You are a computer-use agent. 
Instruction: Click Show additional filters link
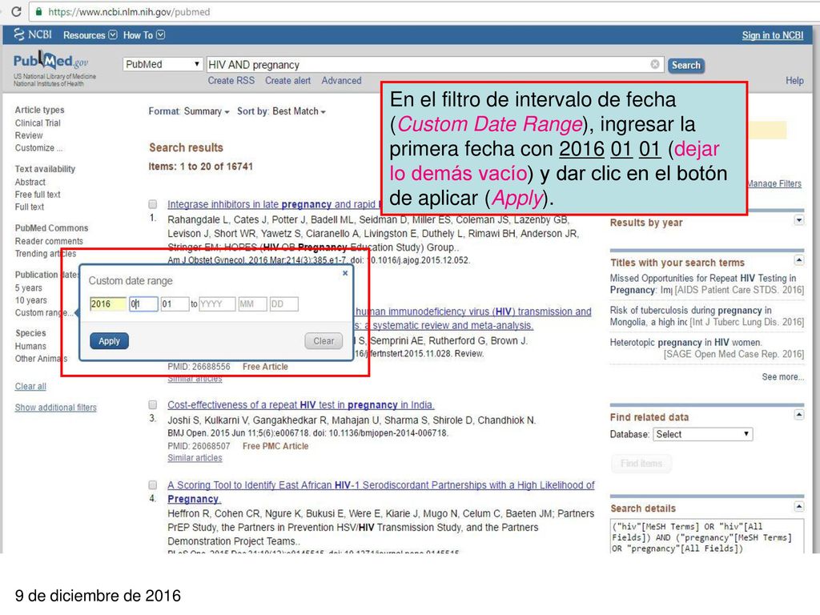tap(55, 408)
